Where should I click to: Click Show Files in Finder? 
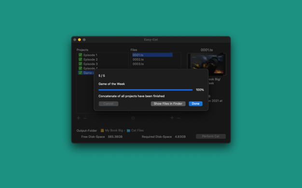(168, 104)
